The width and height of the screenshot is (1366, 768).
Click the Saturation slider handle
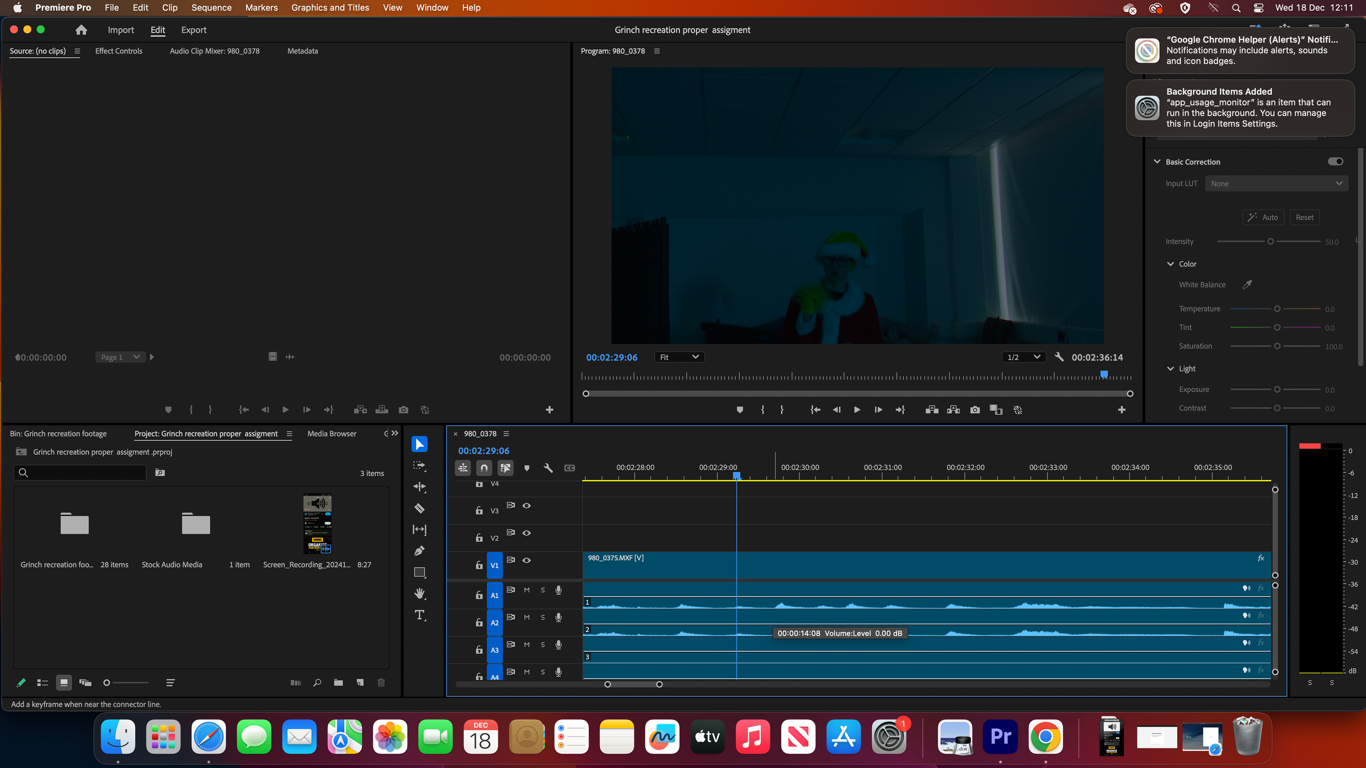1277,346
